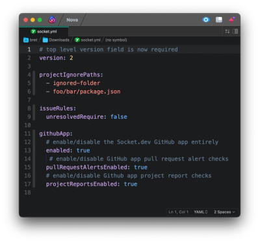Click the projectIgnorePaths key
This screenshot has height=243, width=260.
[x=70, y=75]
